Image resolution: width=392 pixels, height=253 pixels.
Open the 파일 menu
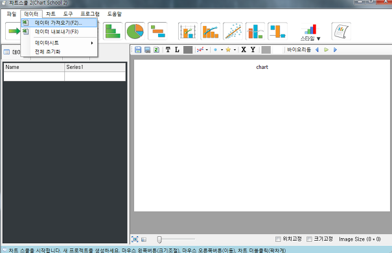pos(12,14)
